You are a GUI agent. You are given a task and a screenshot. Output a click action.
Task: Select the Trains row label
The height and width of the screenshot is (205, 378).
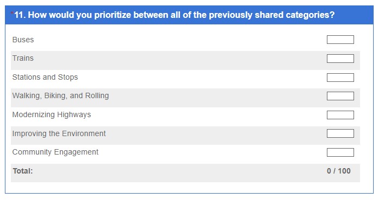click(23, 58)
